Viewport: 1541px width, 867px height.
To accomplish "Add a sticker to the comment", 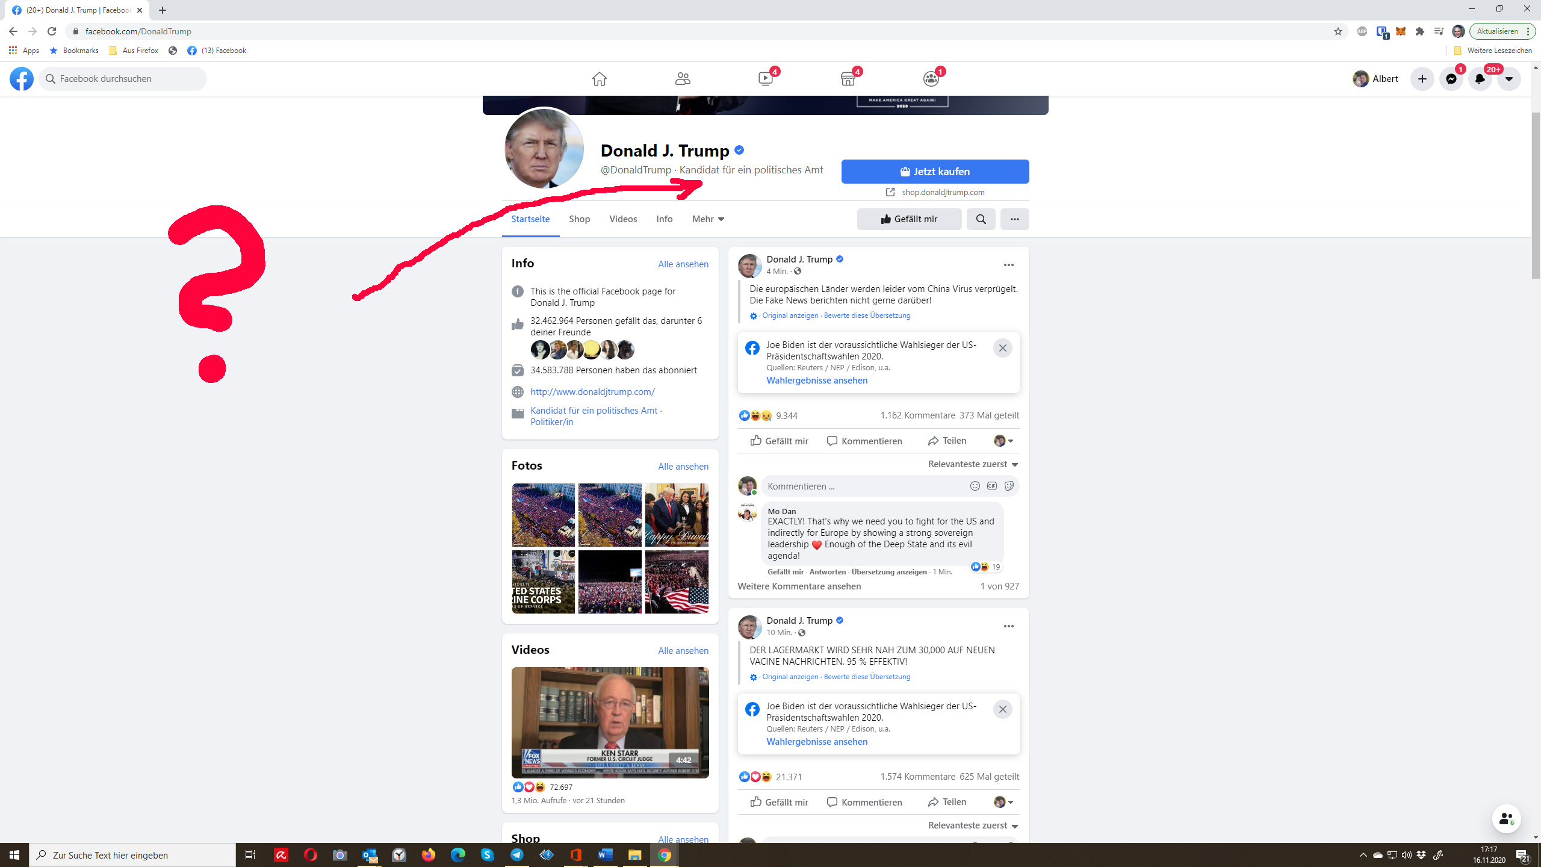I will tap(1009, 486).
